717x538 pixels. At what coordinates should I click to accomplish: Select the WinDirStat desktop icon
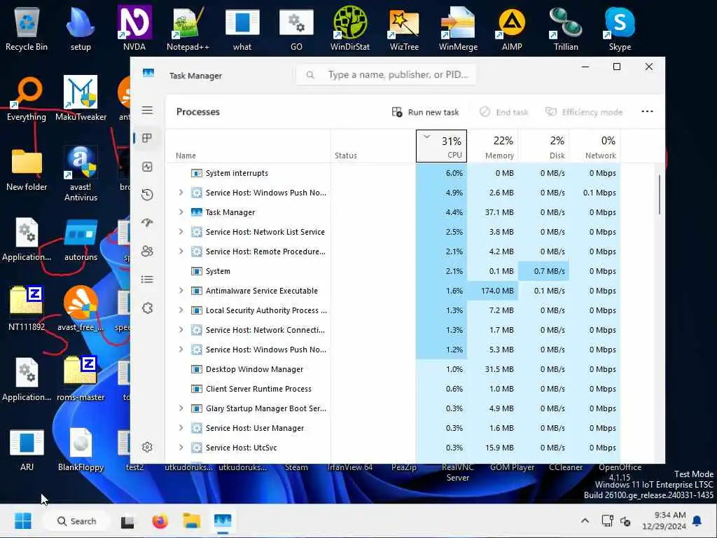(x=350, y=27)
